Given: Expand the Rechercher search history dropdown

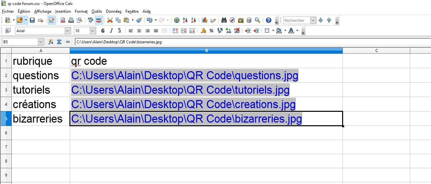Looking at the screenshot, I should [x=313, y=20].
